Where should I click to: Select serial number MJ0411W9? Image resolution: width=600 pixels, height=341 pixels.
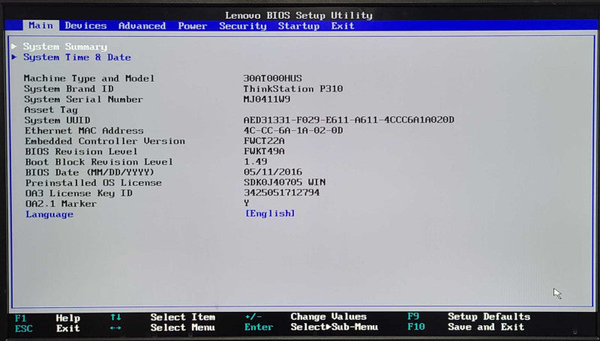click(267, 99)
